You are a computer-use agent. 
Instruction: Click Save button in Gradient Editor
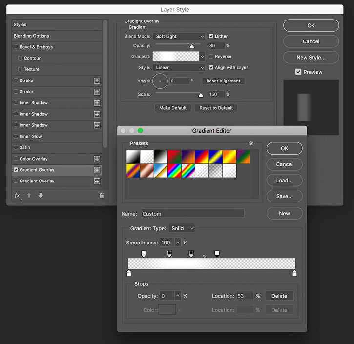[x=285, y=196]
